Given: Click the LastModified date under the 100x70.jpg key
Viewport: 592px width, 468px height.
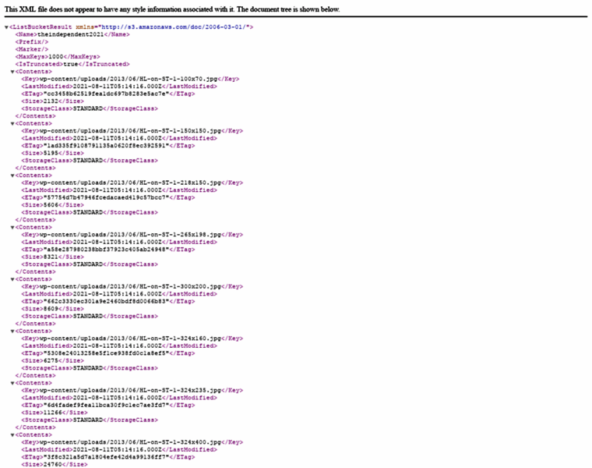Looking at the screenshot, I should [117, 87].
